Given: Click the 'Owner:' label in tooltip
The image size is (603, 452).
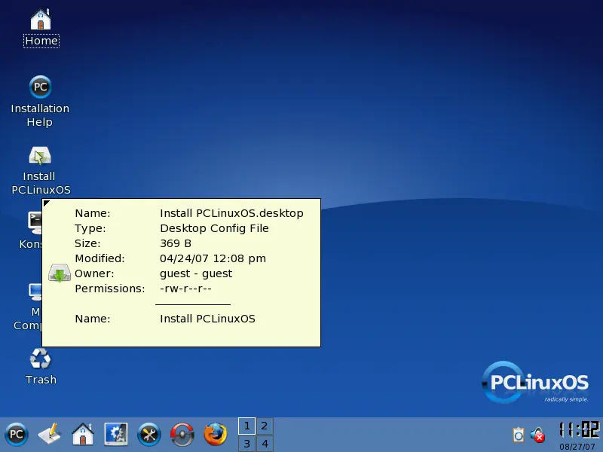Looking at the screenshot, I should (94, 273).
